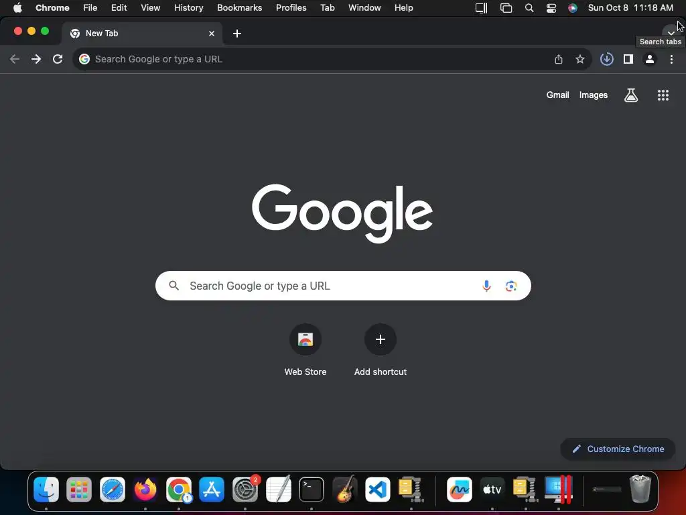Open Terminal from the Dock

312,490
